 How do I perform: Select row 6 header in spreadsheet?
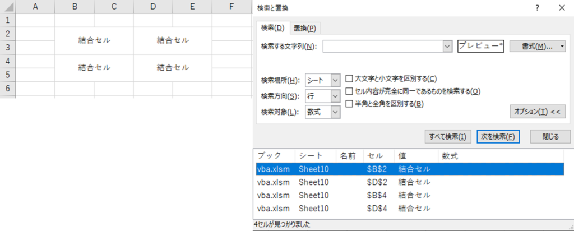point(8,89)
